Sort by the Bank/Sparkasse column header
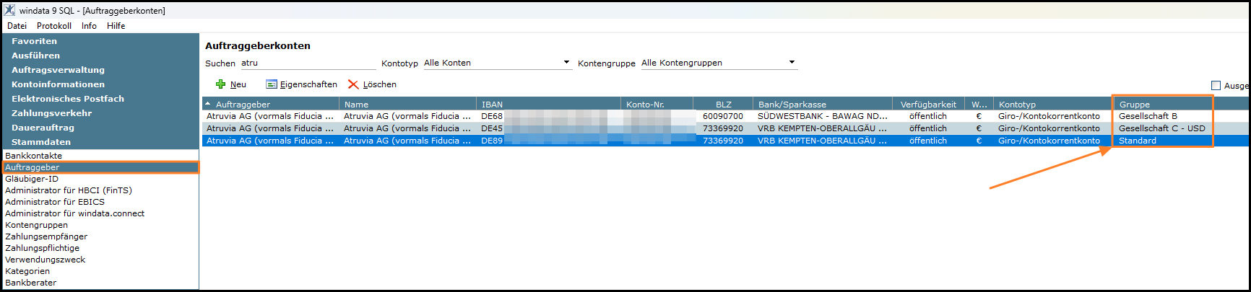This screenshot has height=292, width=1251. click(823, 104)
